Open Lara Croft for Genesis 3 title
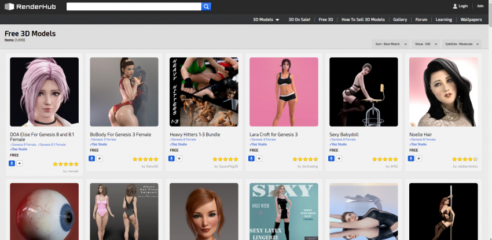Screen dimensions: 492x240 point(274,134)
